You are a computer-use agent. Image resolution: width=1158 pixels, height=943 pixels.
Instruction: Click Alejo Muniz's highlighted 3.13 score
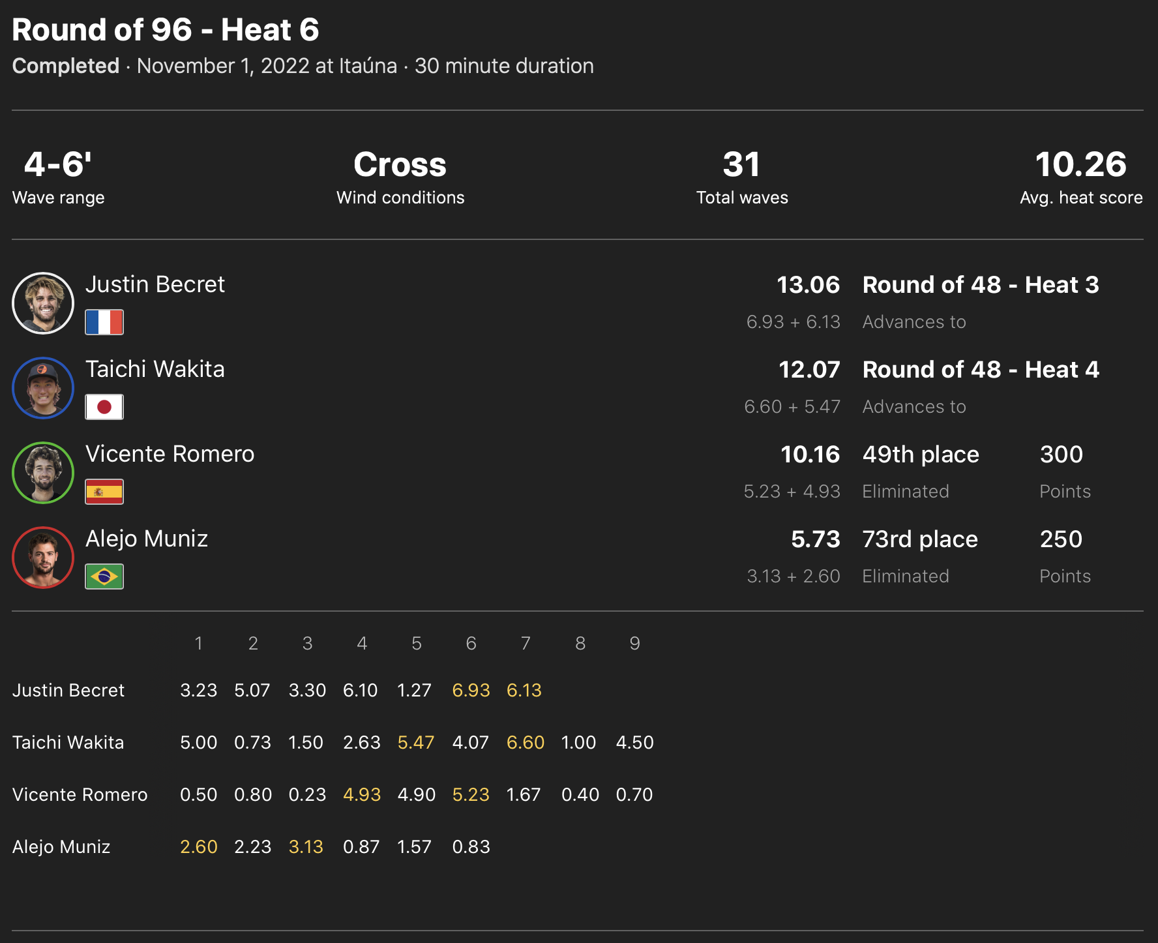(306, 846)
